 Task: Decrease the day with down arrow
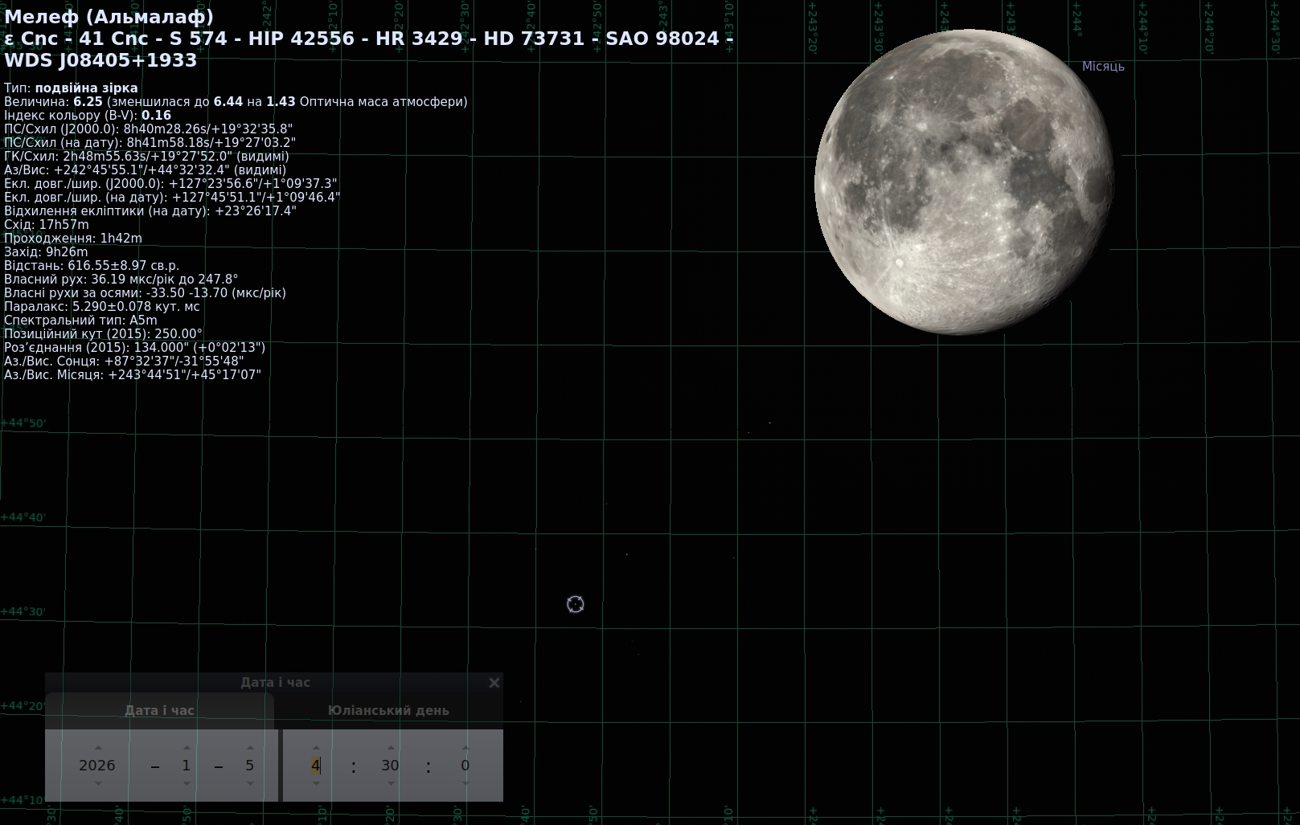click(x=250, y=783)
